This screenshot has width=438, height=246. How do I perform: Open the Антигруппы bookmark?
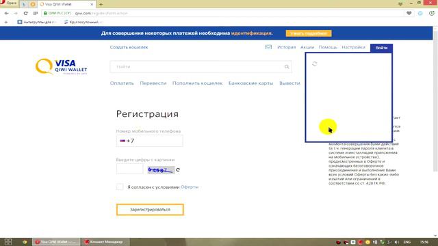pos(37,22)
